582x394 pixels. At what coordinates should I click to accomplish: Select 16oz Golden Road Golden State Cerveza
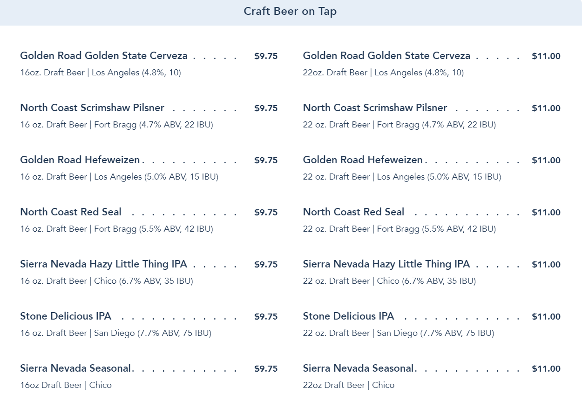pos(104,56)
